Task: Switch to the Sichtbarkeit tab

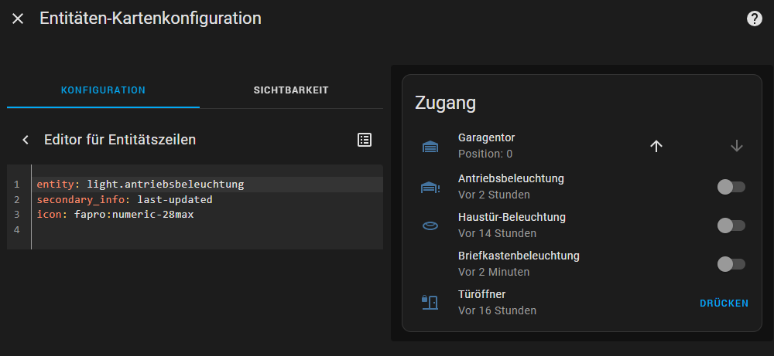Action: 291,90
